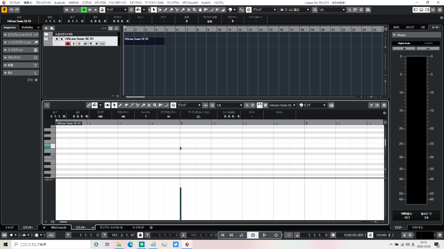Toggle global Mute M state button

pos(67,10)
